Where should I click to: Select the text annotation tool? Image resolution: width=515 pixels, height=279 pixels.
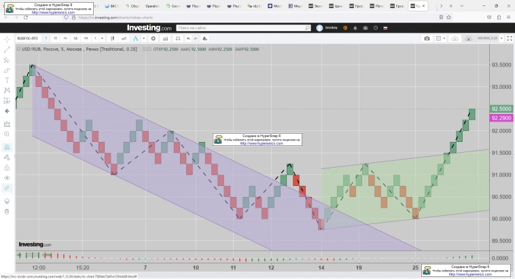[x=7, y=80]
